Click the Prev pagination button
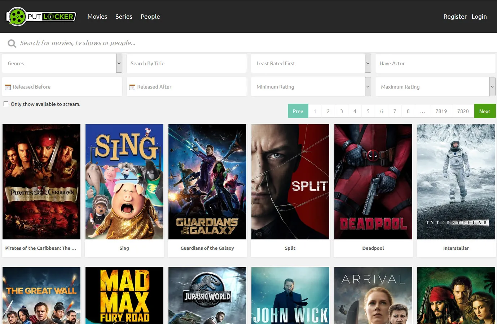 298,111
